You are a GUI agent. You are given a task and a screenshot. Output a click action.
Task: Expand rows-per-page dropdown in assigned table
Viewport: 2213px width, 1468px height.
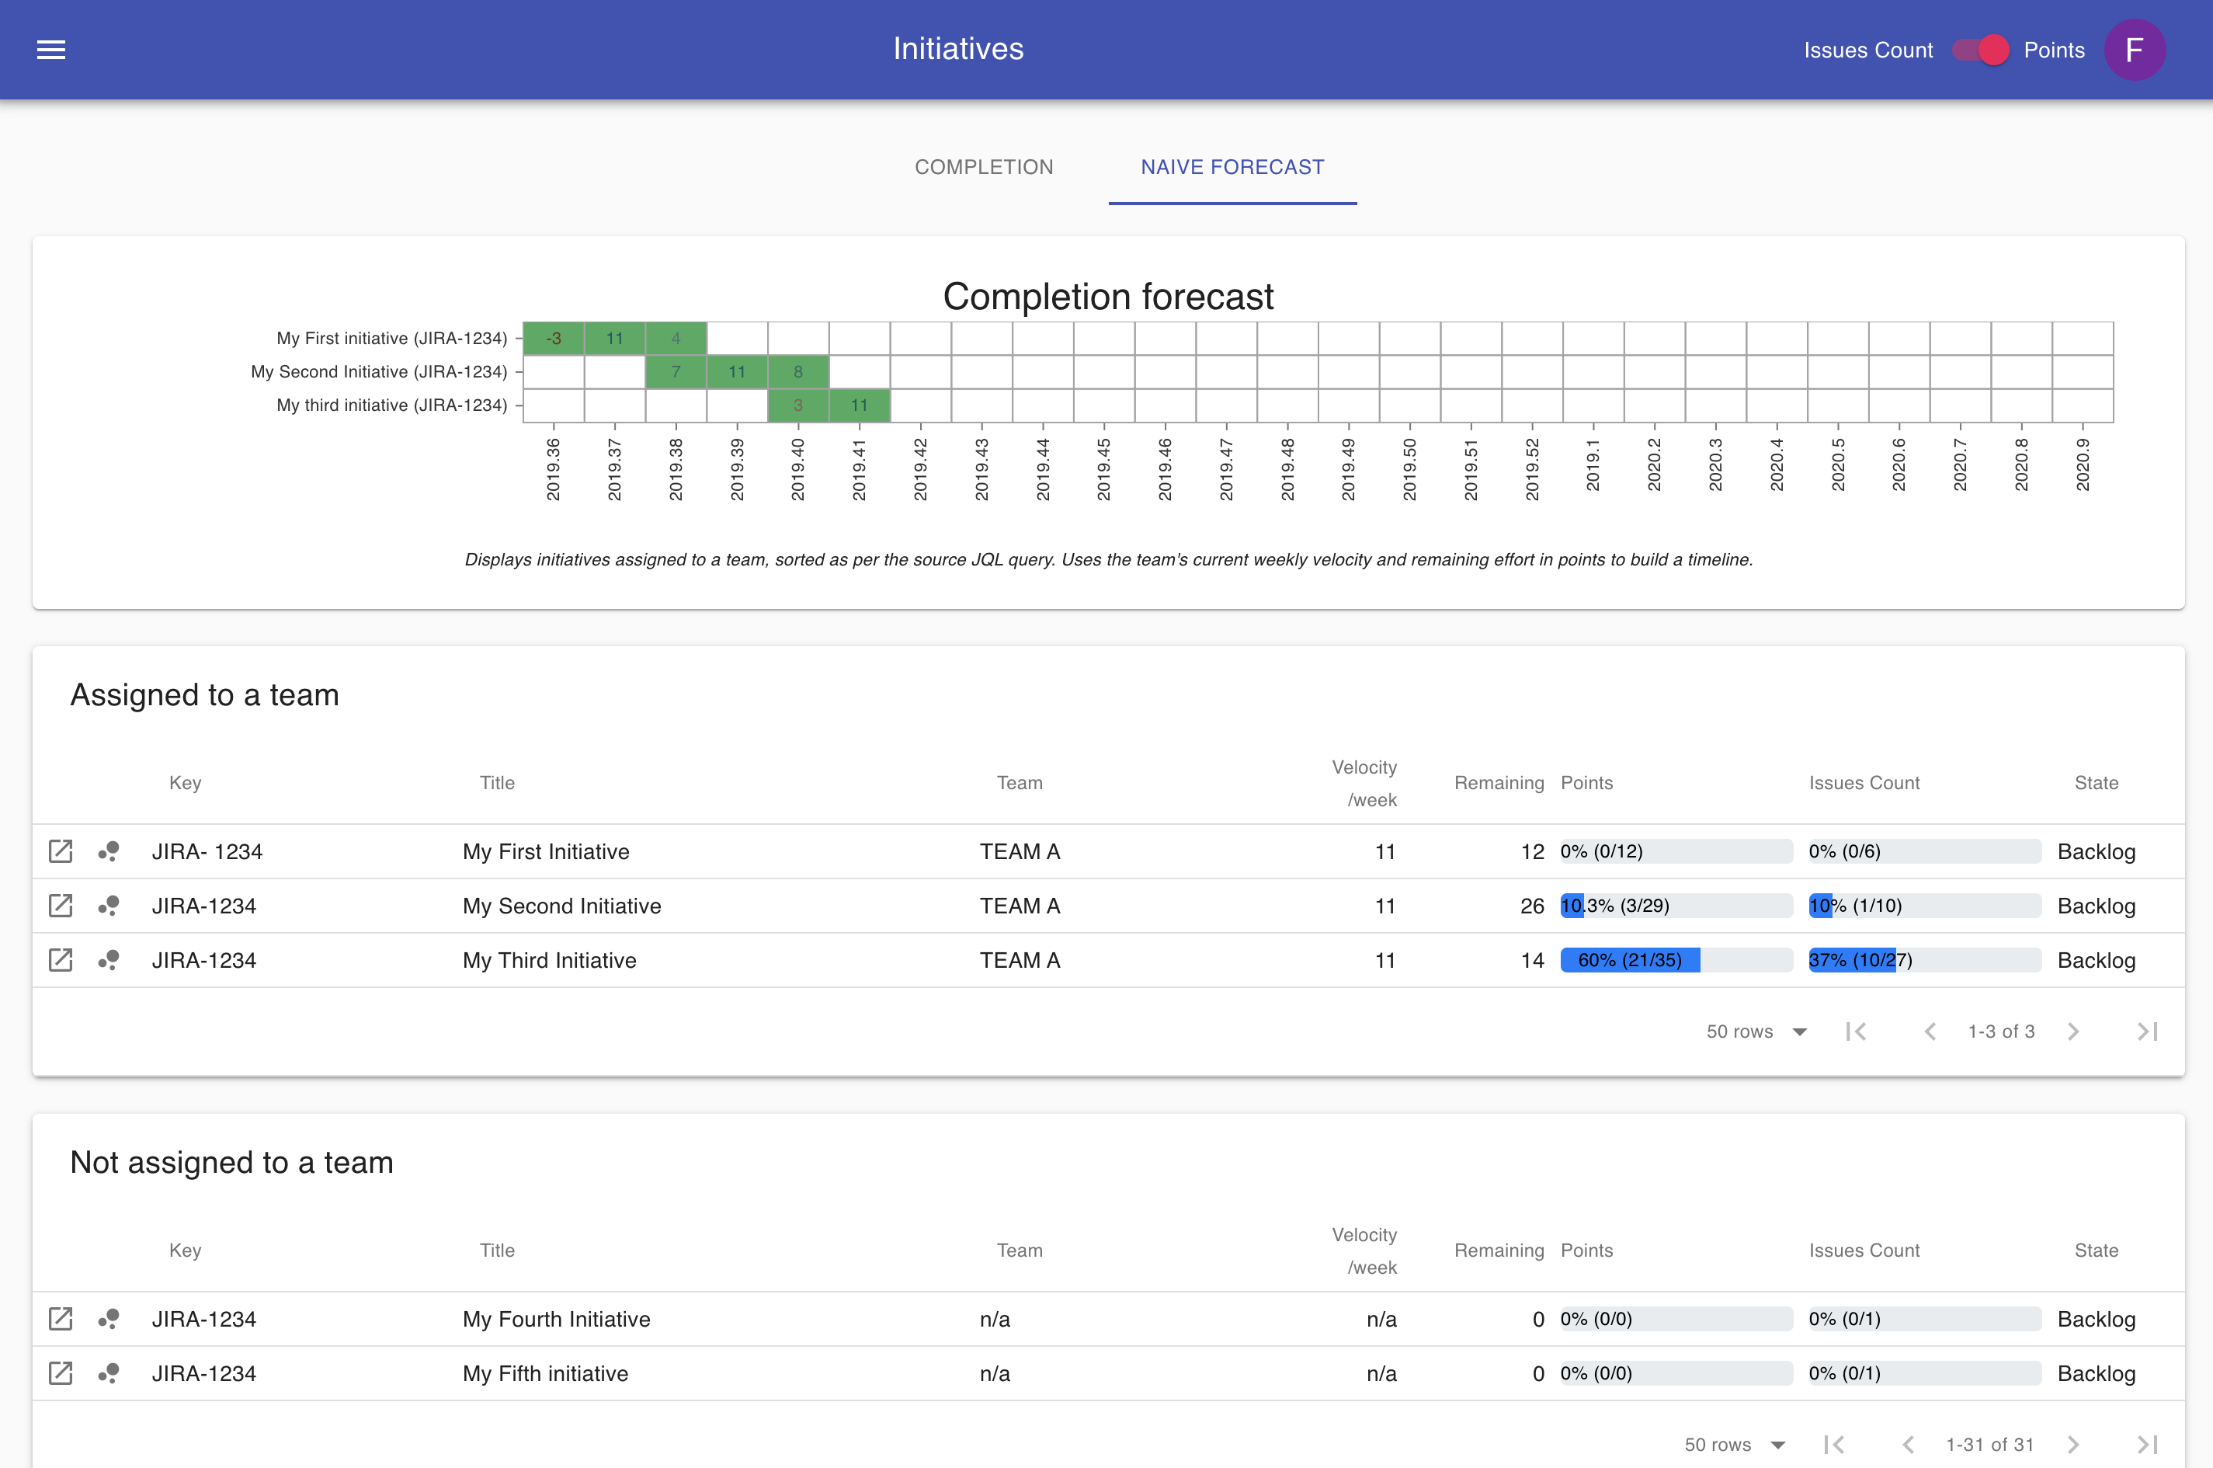[1798, 1031]
